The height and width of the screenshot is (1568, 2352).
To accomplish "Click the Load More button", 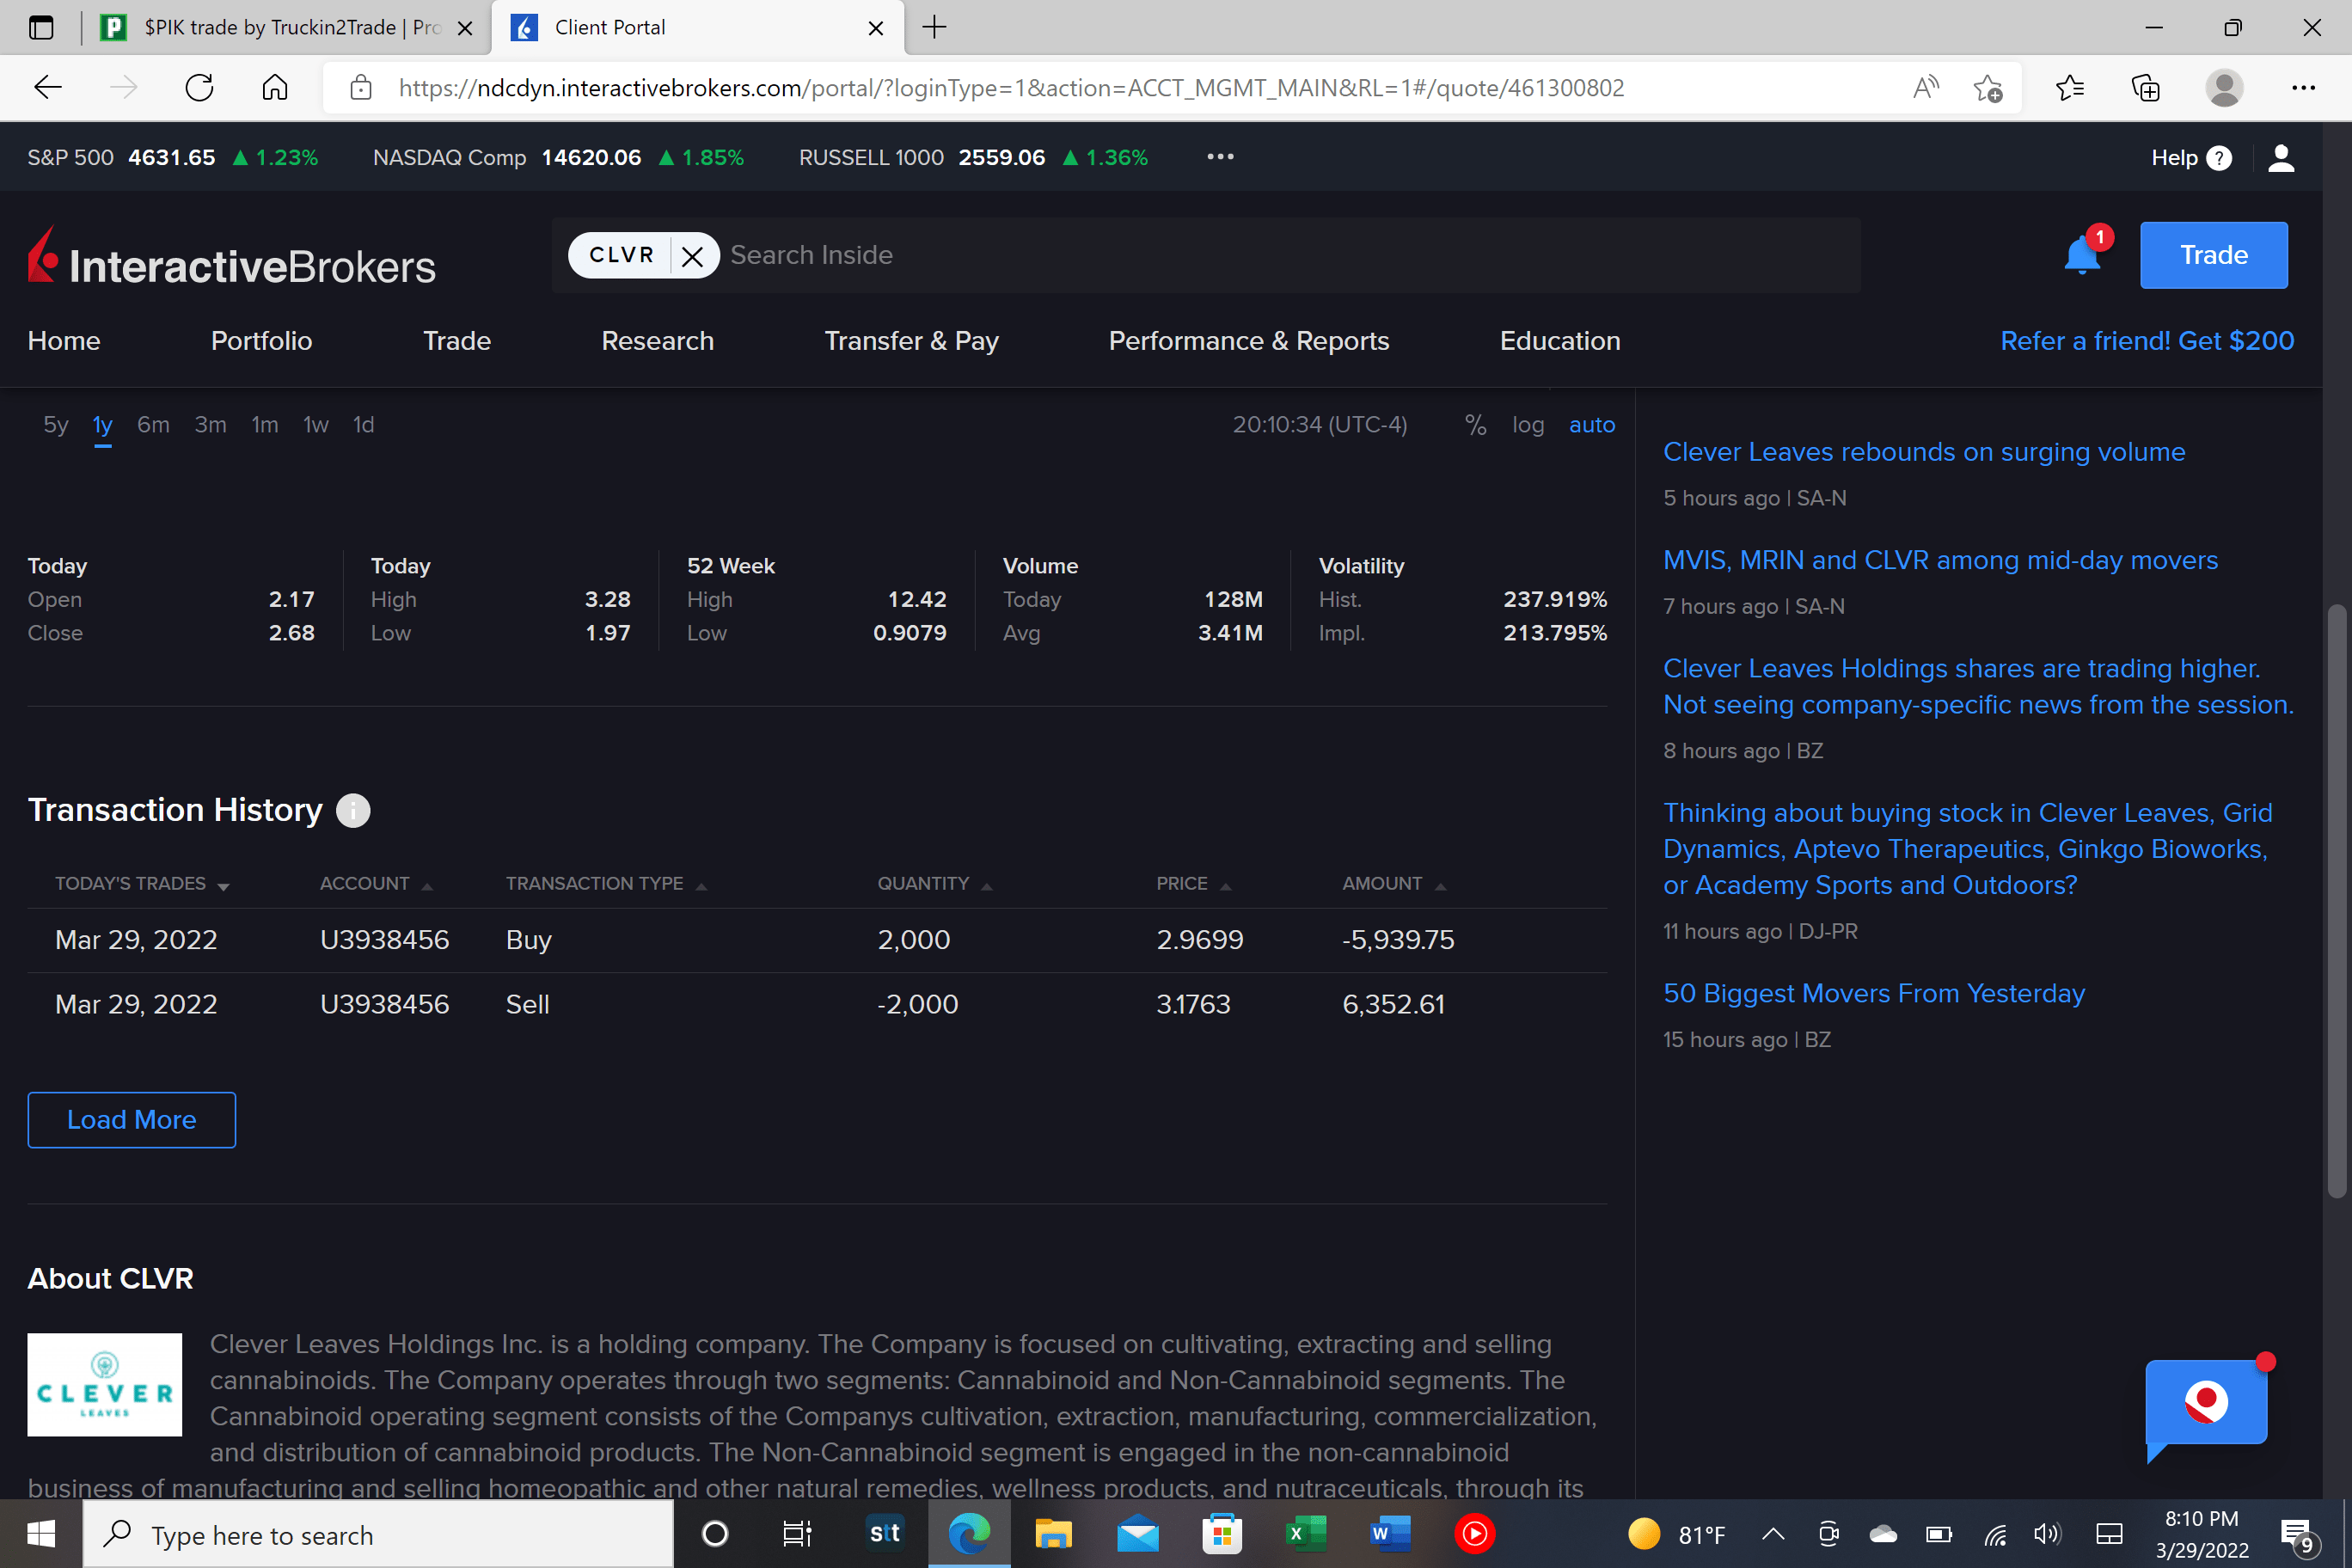I will click(131, 1120).
